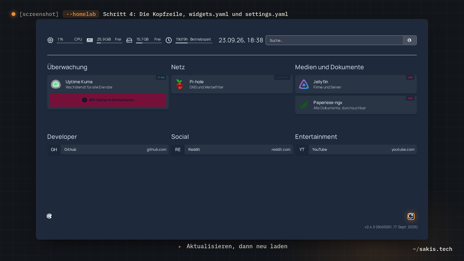Click the GH bookmark abbreviation
The image size is (464, 261).
tap(54, 150)
